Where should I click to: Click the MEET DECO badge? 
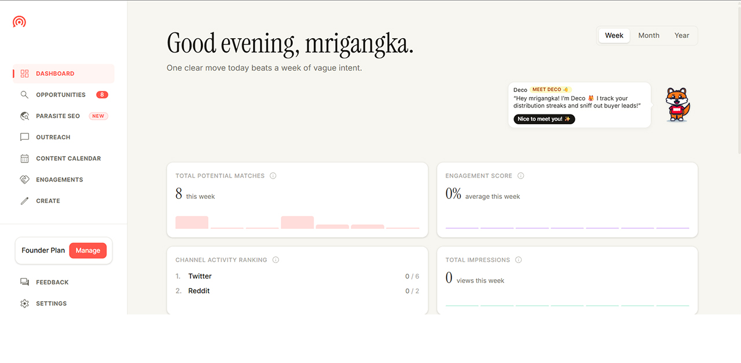(551, 90)
